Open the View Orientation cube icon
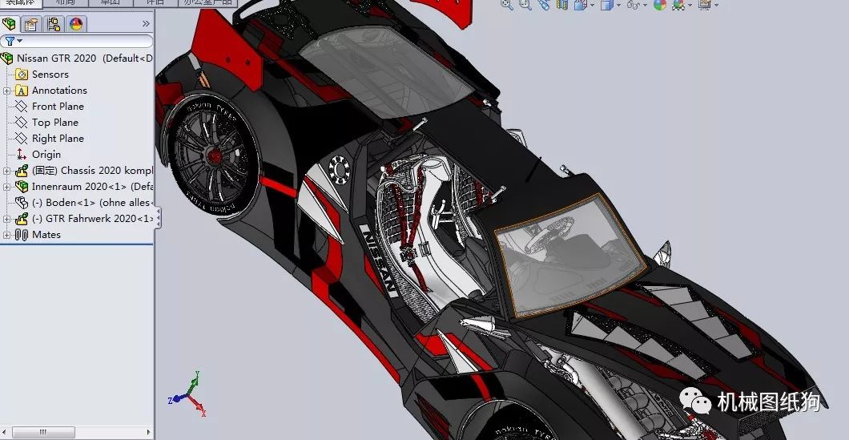This screenshot has width=849, height=440. (581, 5)
